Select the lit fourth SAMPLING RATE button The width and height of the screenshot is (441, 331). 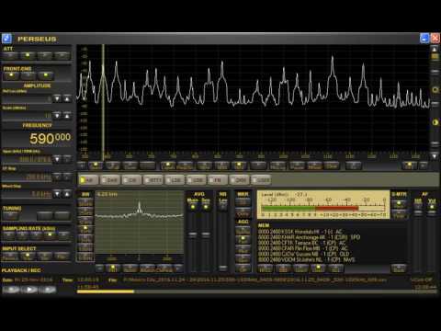pyautogui.click(x=50, y=235)
